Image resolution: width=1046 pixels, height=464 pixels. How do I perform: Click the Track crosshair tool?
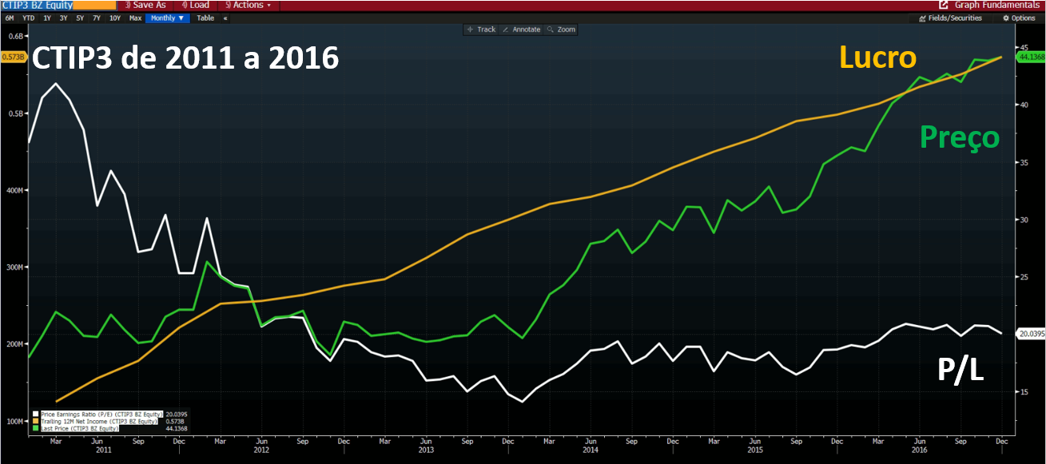482,30
